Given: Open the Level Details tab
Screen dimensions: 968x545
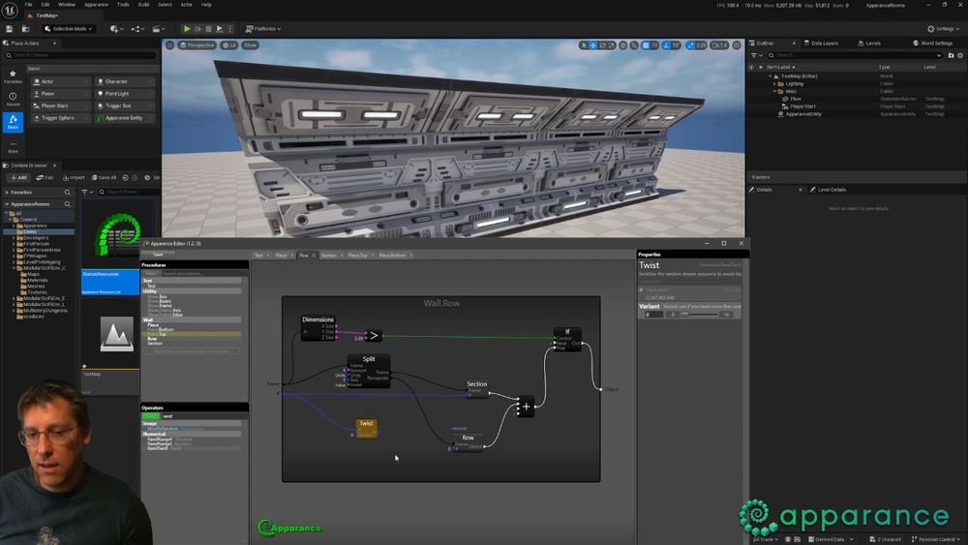Looking at the screenshot, I should 828,190.
